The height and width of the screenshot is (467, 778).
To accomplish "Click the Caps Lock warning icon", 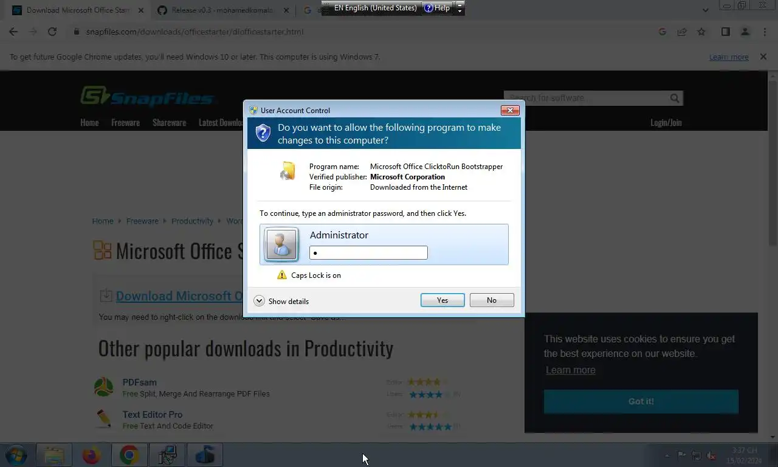I will (281, 275).
